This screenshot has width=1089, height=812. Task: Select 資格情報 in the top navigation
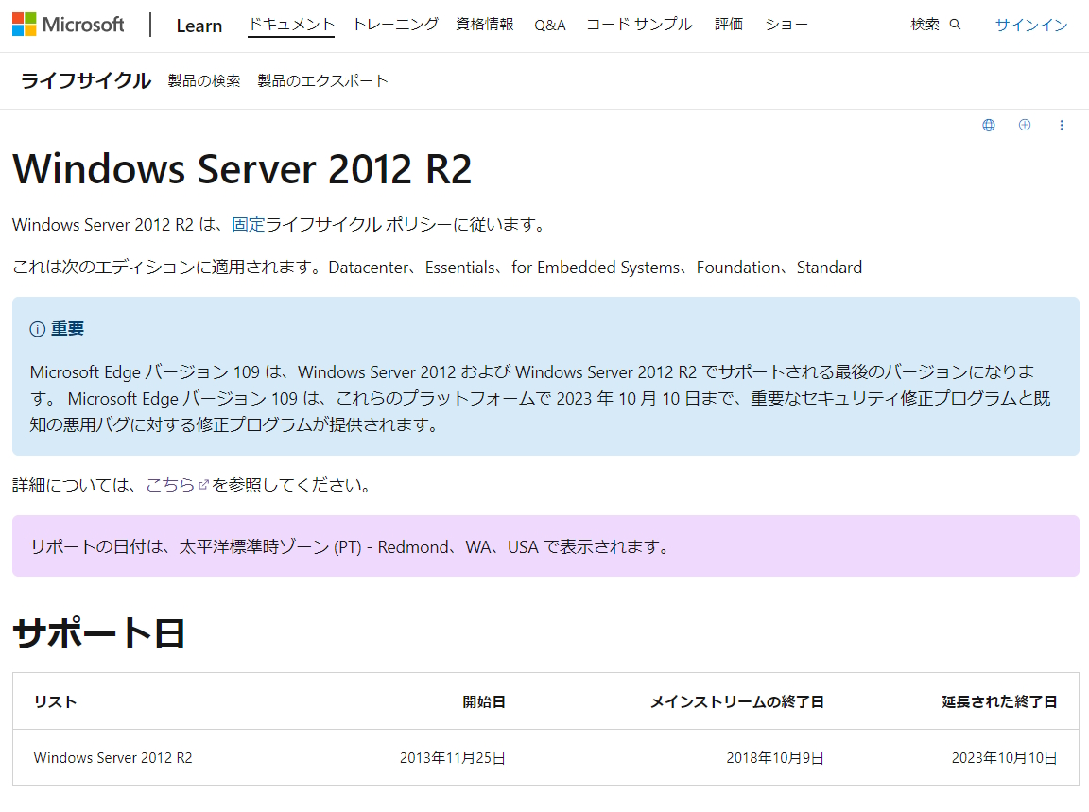point(484,24)
